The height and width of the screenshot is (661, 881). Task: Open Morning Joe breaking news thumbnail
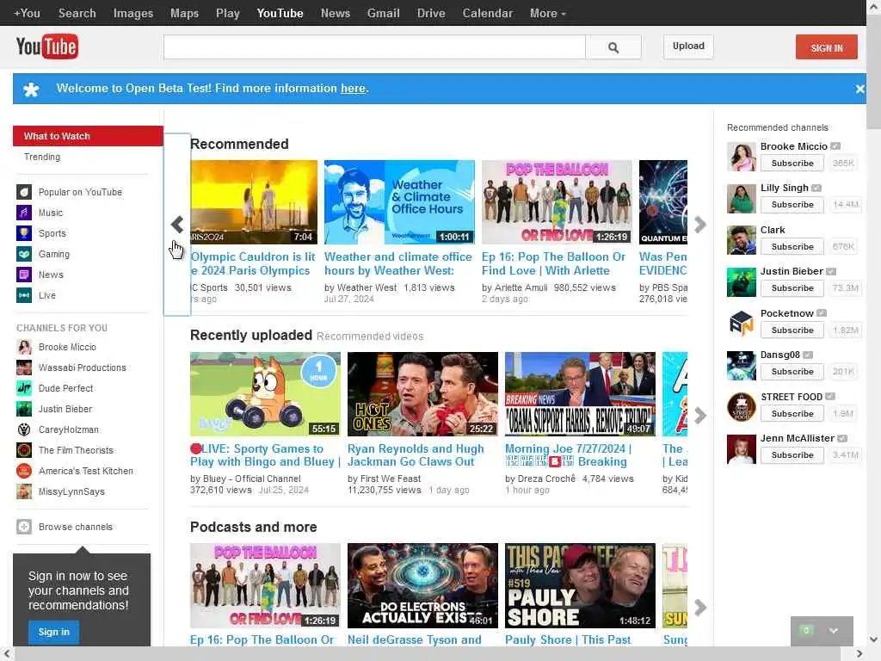pos(580,394)
